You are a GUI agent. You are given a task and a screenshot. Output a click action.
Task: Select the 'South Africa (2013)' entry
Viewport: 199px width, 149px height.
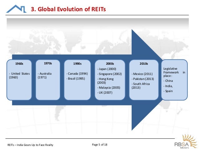tap(141, 86)
